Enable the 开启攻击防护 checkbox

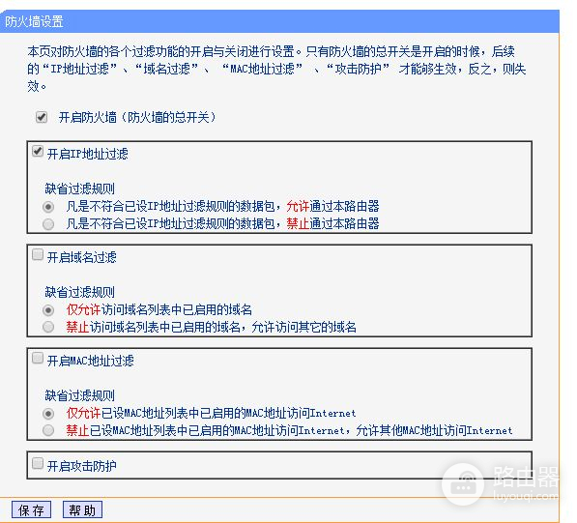tap(38, 463)
